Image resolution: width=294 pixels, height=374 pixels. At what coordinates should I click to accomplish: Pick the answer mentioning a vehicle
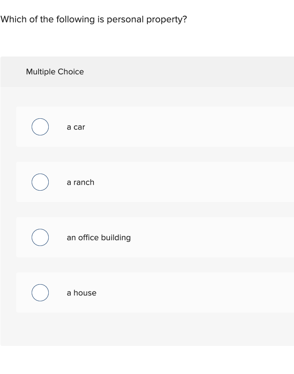click(x=76, y=127)
